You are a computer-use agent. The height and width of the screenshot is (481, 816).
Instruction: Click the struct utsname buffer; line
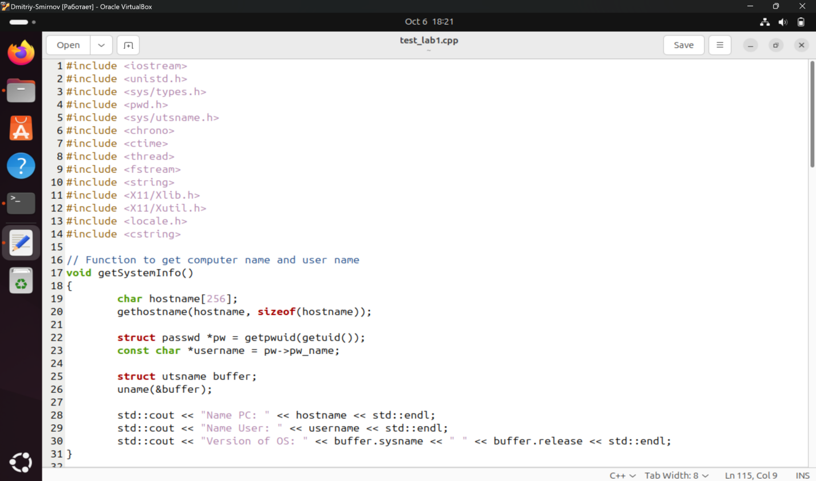click(187, 376)
